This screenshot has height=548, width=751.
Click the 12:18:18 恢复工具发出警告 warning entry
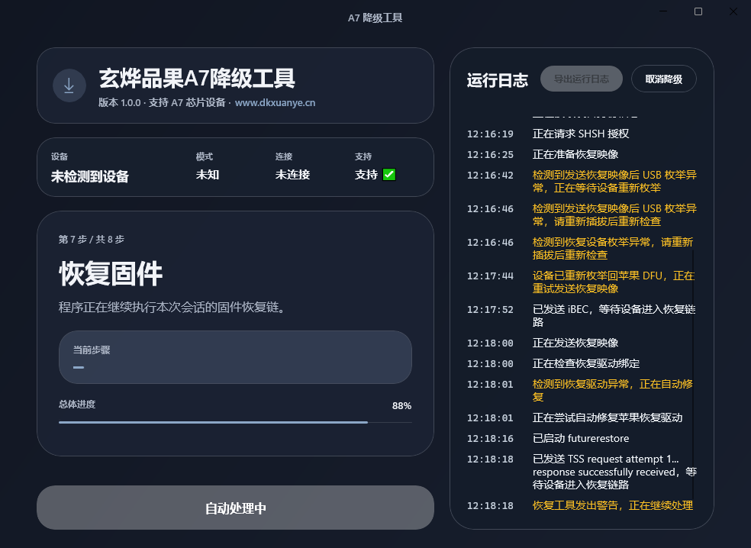coord(612,505)
